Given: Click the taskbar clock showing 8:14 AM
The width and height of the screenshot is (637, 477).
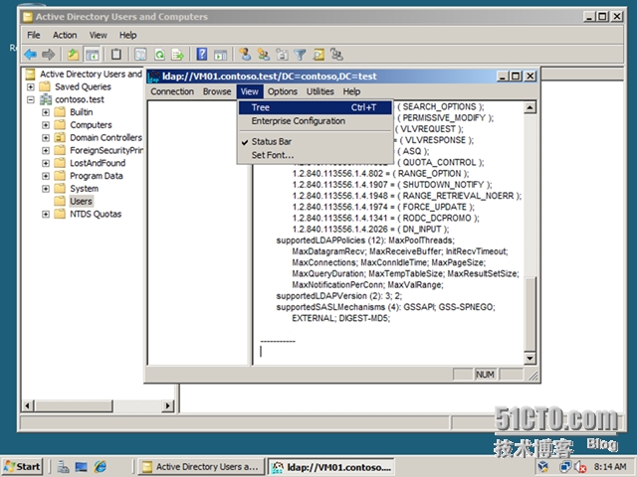Looking at the screenshot, I should tap(610, 467).
